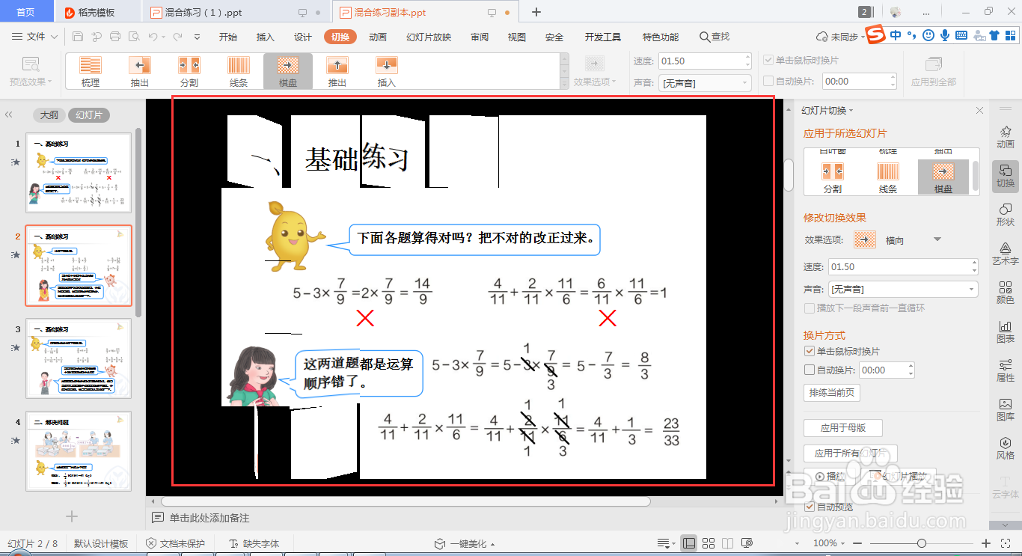Open the 开始 ribbon tab

tap(228, 37)
